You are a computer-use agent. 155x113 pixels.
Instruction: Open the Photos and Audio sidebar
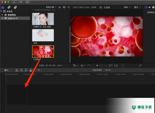(9, 7)
